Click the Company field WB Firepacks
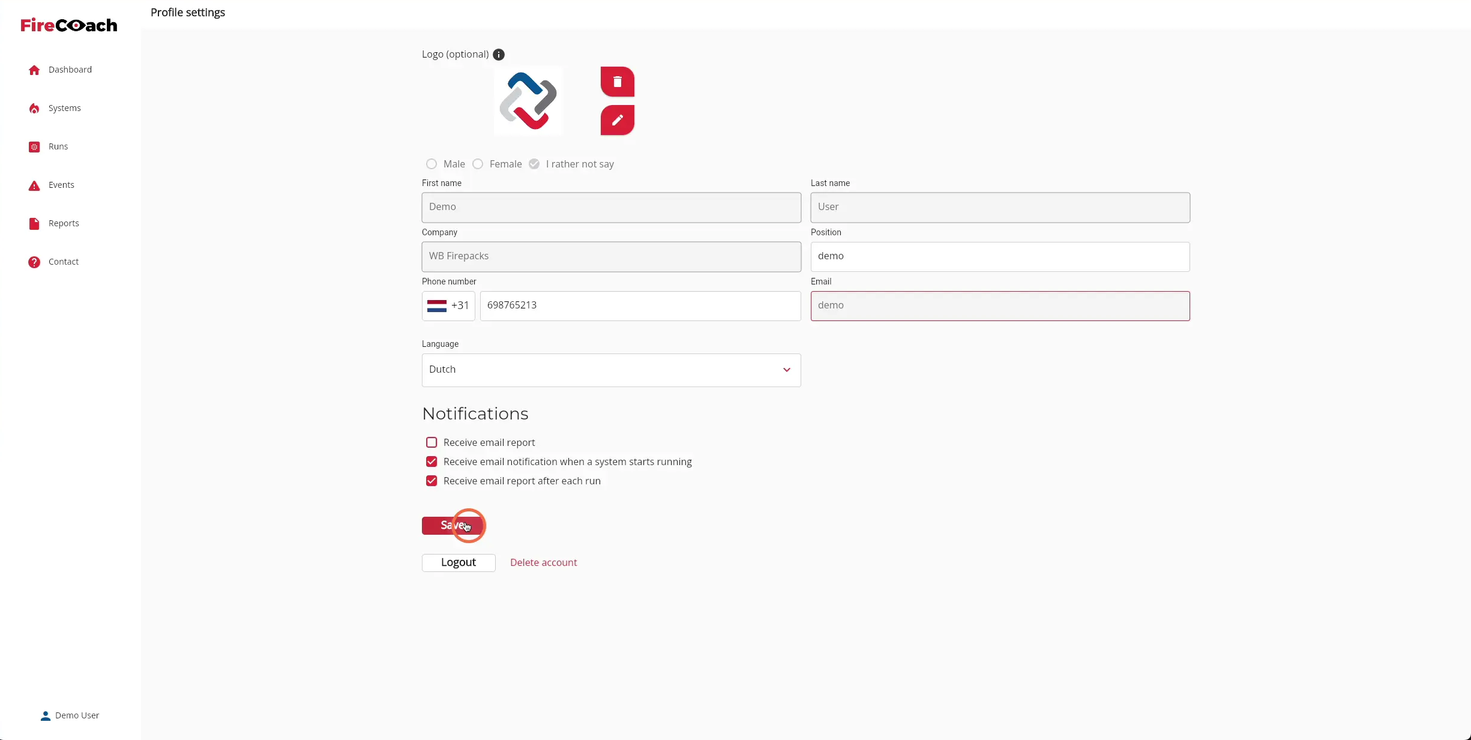Image resolution: width=1471 pixels, height=740 pixels. click(612, 257)
